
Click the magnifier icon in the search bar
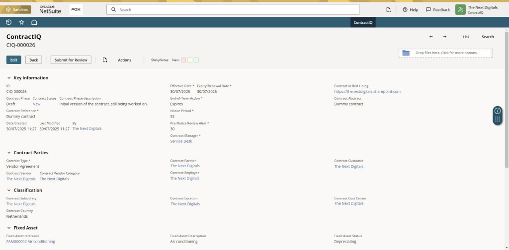click(114, 10)
